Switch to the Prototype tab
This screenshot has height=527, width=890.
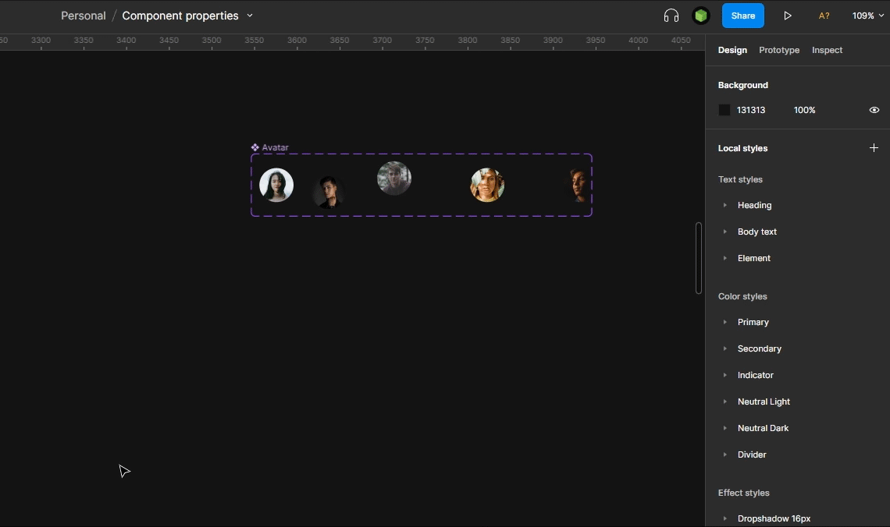[778, 50]
